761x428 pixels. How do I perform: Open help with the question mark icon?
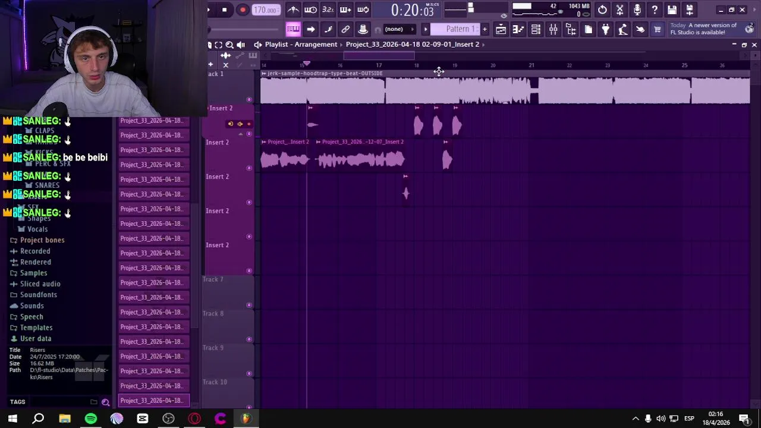coord(655,10)
